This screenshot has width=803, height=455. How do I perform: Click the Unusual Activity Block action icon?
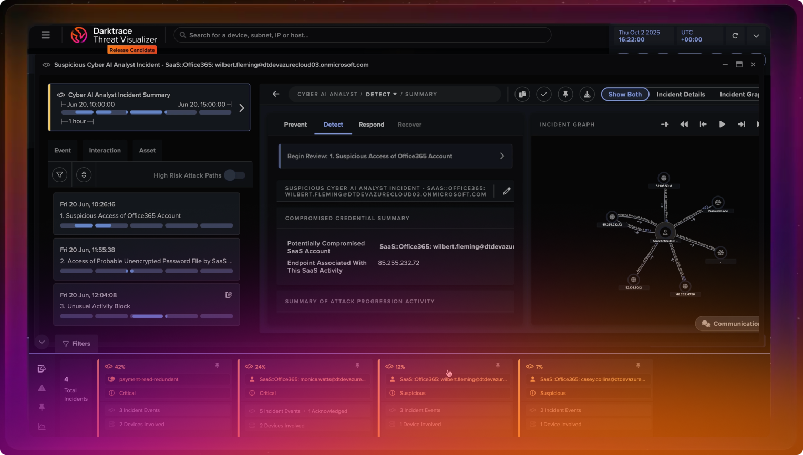click(229, 295)
